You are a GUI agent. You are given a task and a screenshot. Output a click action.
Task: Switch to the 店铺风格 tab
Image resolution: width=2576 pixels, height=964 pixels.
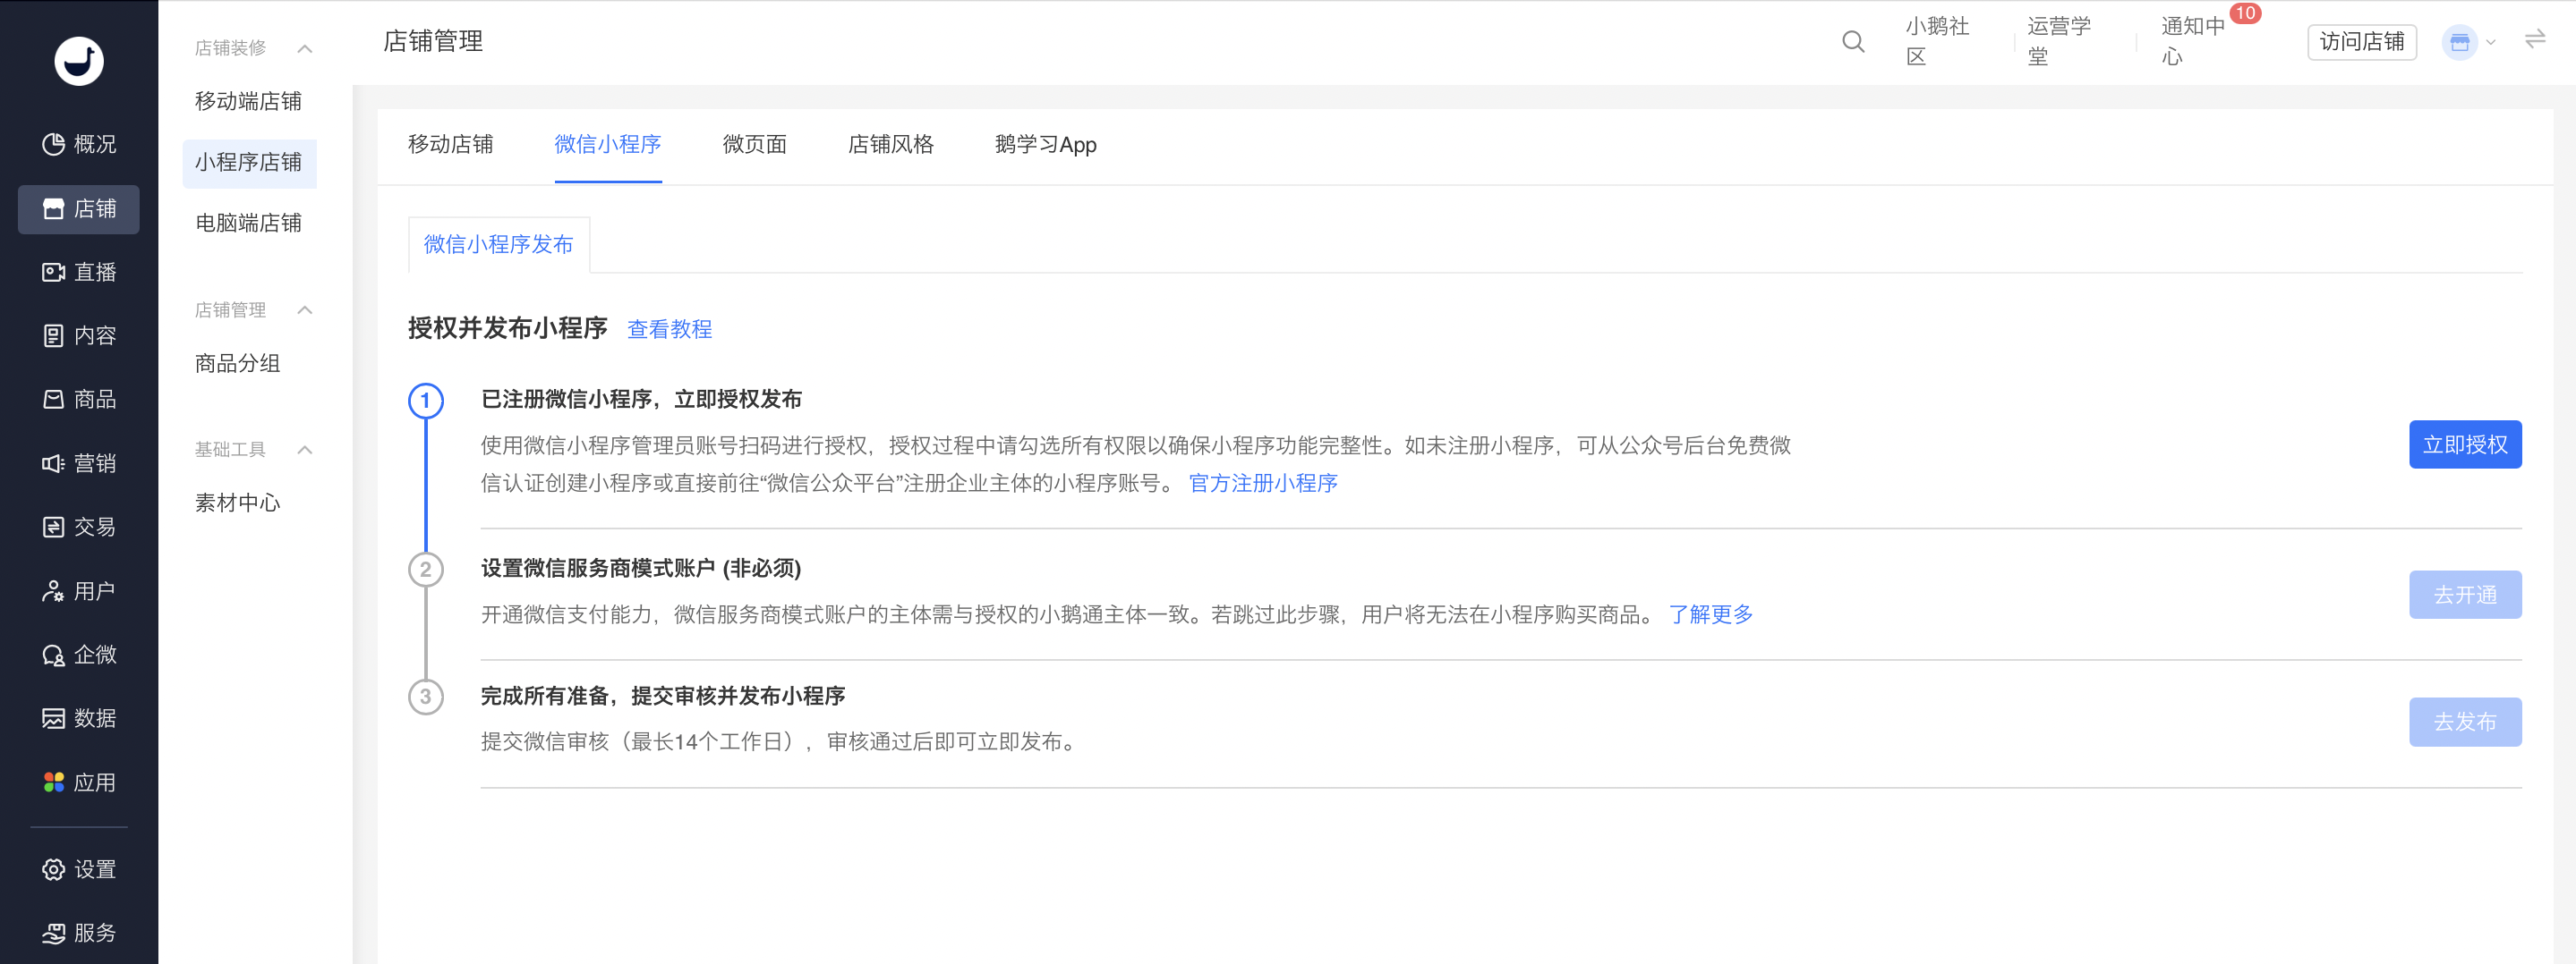point(891,145)
